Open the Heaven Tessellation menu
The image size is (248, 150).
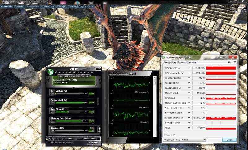[48, 7]
